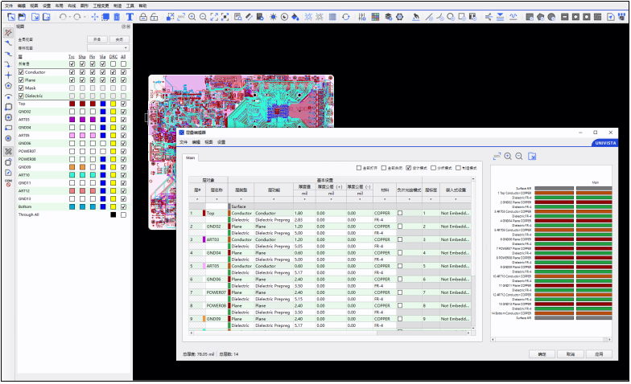Viewport: 631px width, 384px height.
Task: Toggle the Conductor layer checkbox
Action: [x=21, y=72]
